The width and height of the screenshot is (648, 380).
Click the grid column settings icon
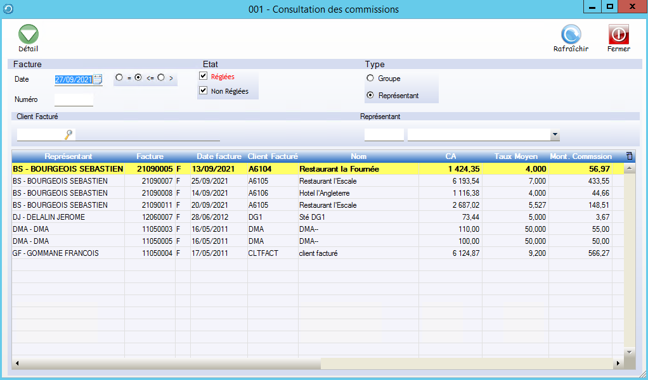click(629, 156)
